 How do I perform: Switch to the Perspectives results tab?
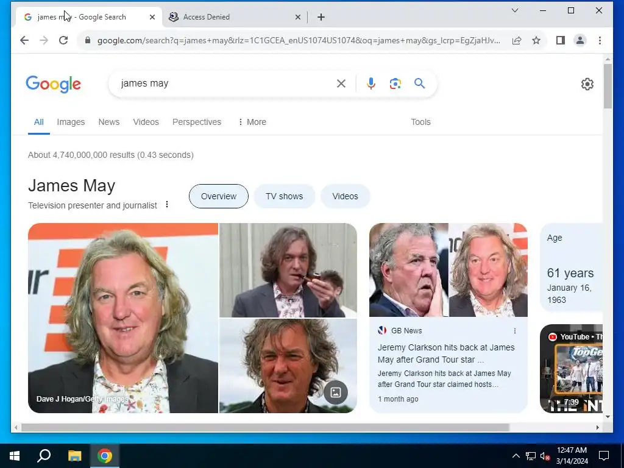coord(197,122)
